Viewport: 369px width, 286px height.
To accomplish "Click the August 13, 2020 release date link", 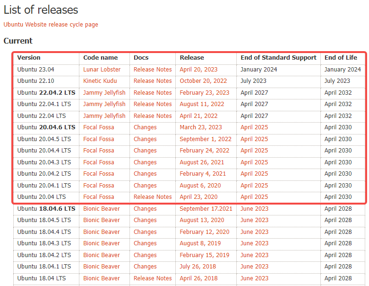I will coord(202,220).
